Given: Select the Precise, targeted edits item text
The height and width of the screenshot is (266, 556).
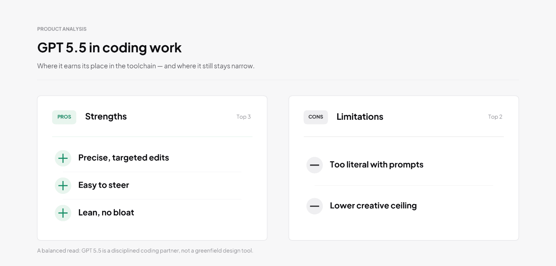Looking at the screenshot, I should coord(123,158).
